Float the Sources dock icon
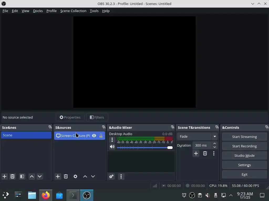The width and height of the screenshot is (269, 201). [104, 127]
